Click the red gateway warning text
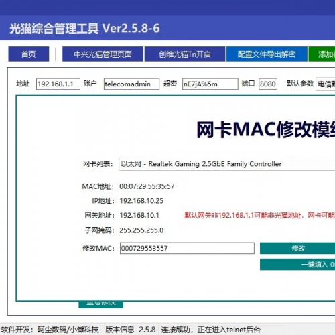Image resolution: width=335 pixels, height=335 pixels. click(260, 215)
